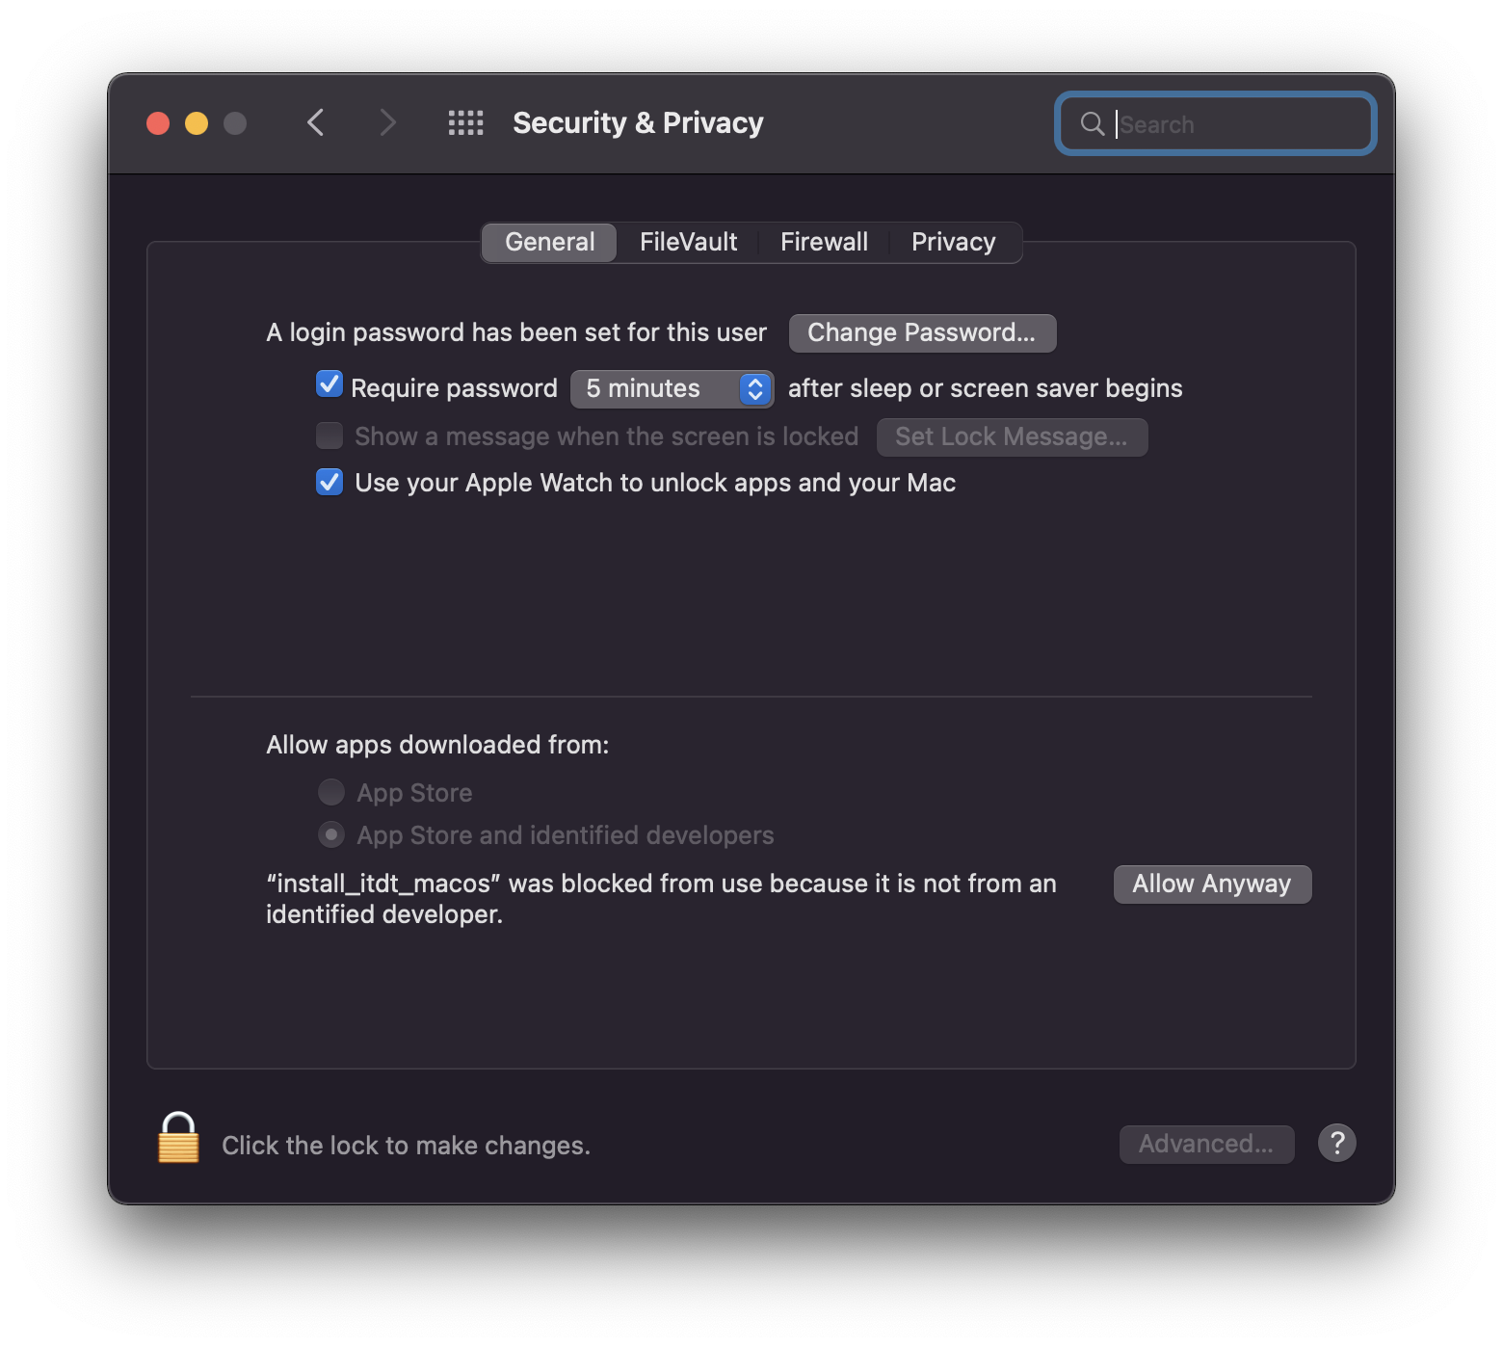Toggle Apple Watch unlock checkbox

click(x=330, y=482)
